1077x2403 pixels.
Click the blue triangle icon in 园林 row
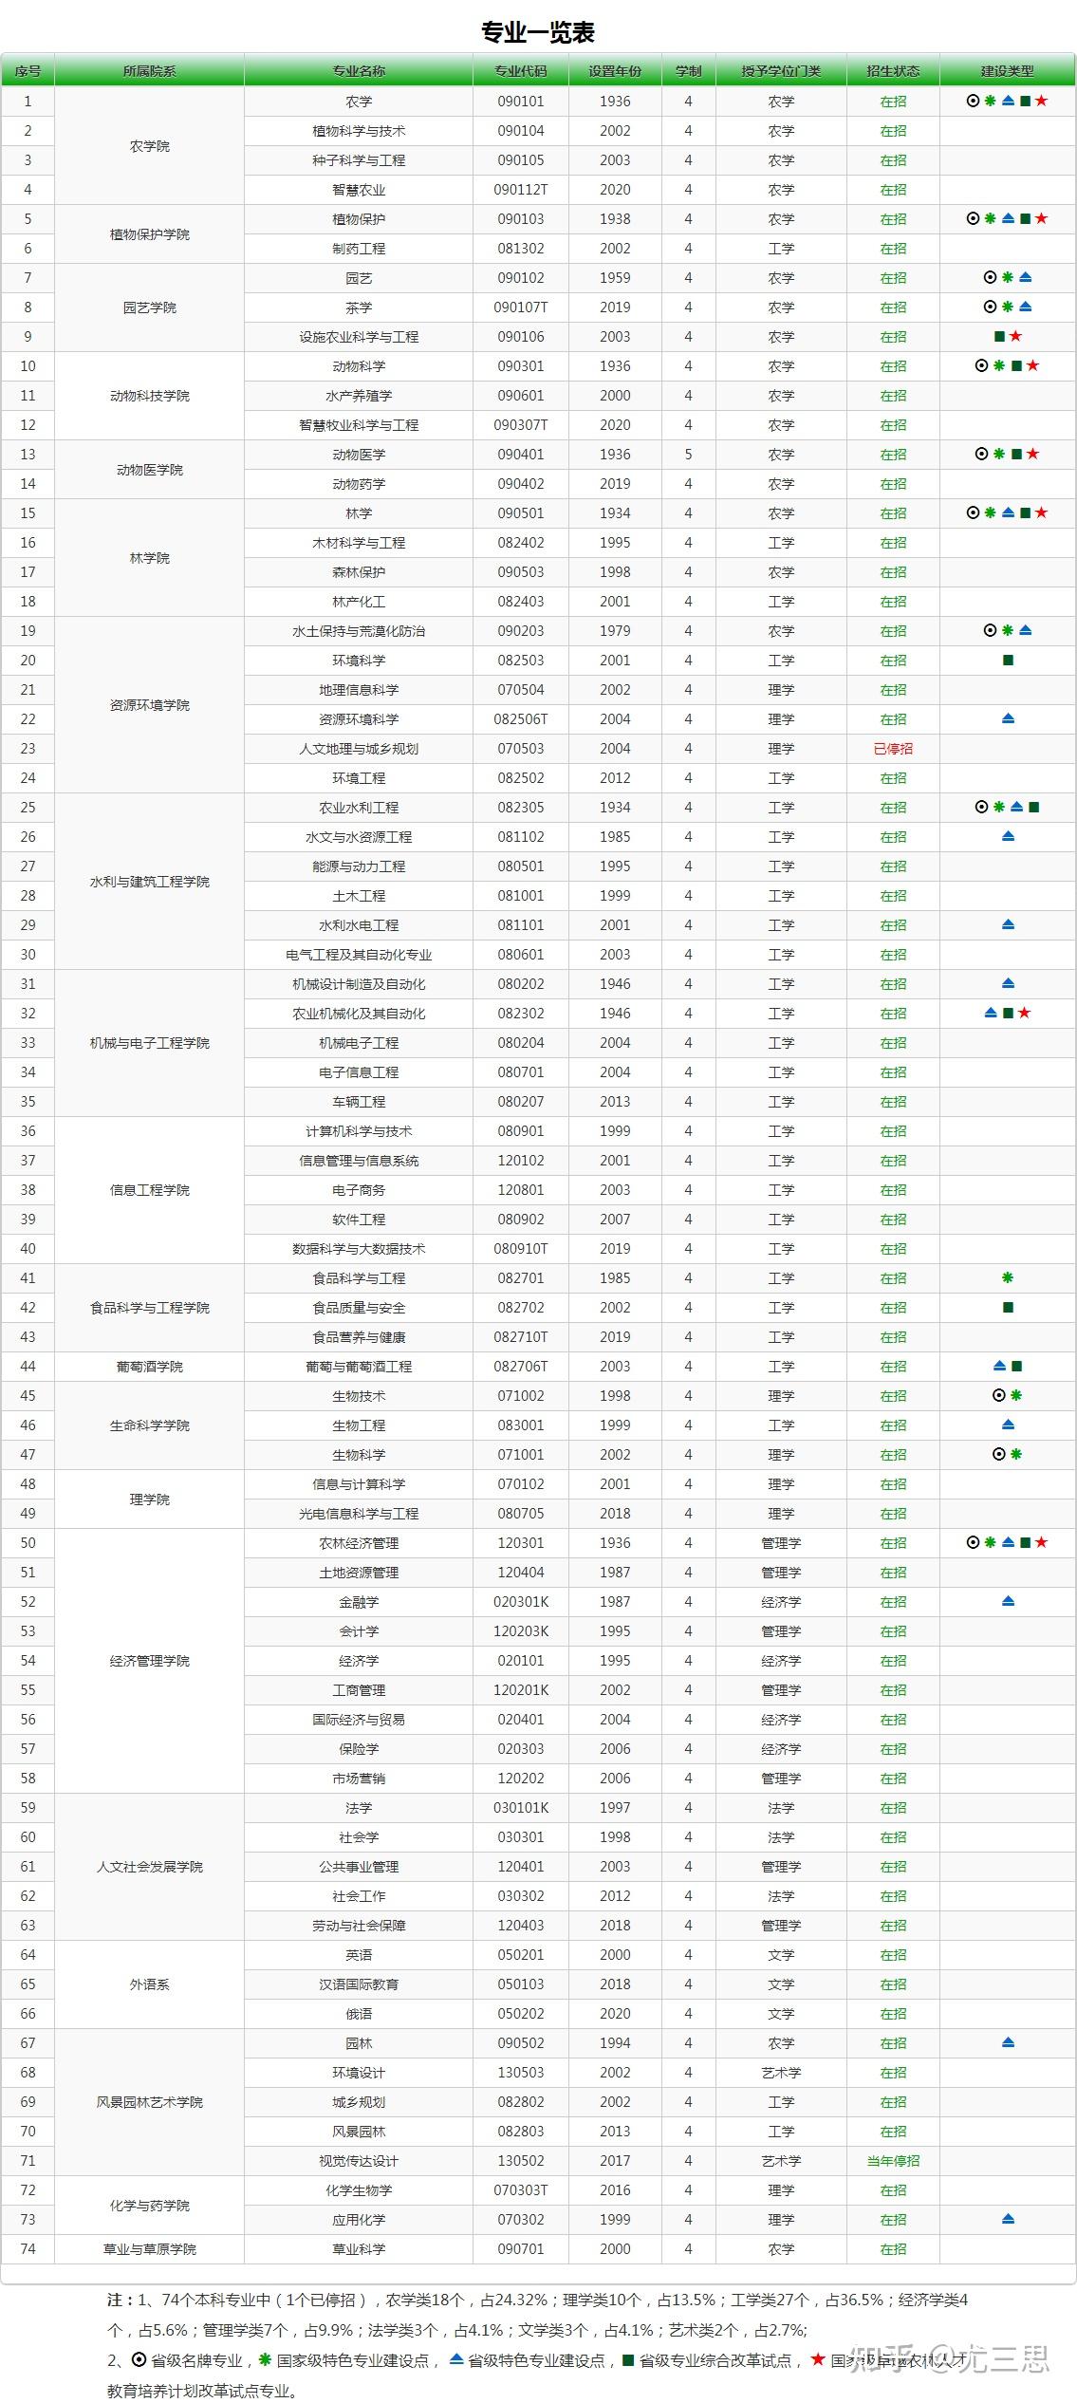[x=1008, y=2042]
